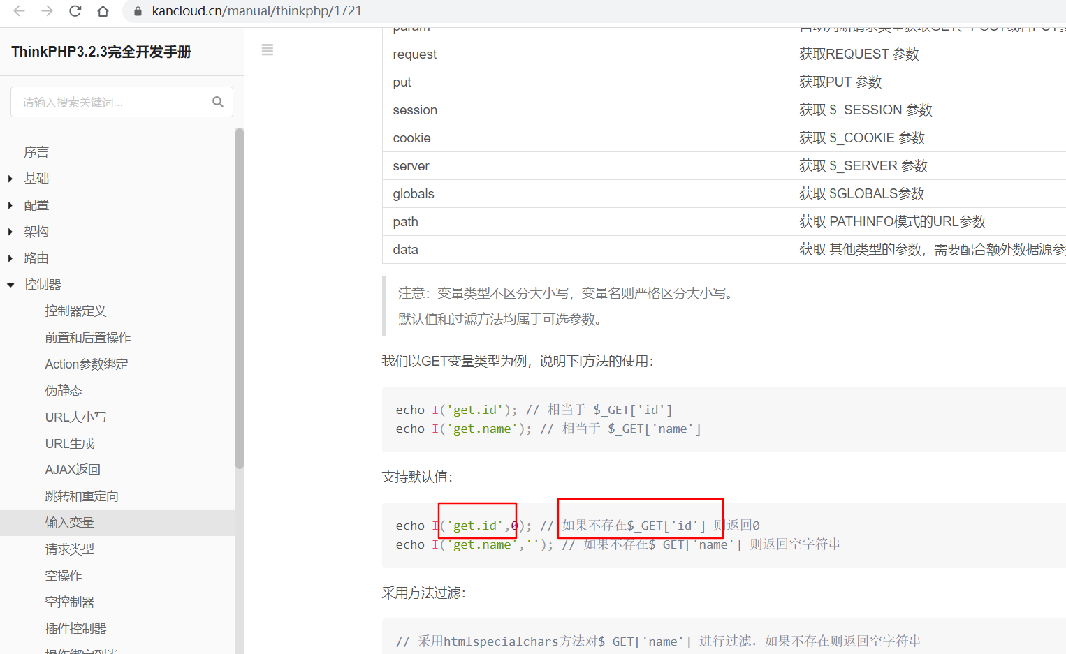This screenshot has width=1066, height=654.
Task: Click the echo I('get.name'); code line
Action: click(548, 429)
